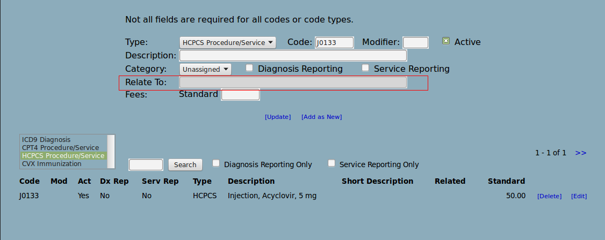Check the Service Reporting Only filter
The width and height of the screenshot is (605, 240).
point(332,163)
